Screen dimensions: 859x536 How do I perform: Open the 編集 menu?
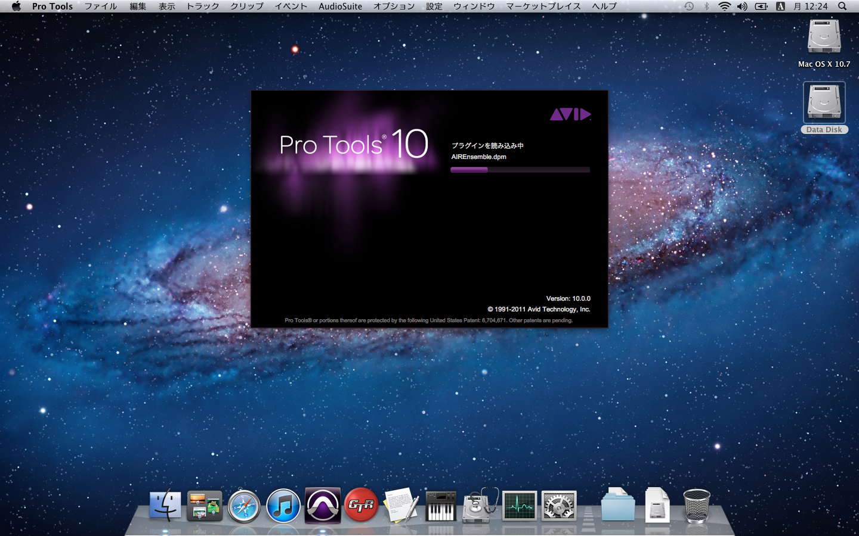(x=138, y=6)
